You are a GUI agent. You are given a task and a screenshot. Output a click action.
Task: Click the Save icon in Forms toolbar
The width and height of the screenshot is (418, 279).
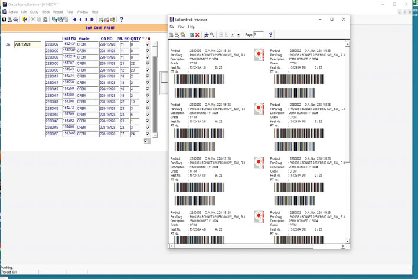pos(4,20)
